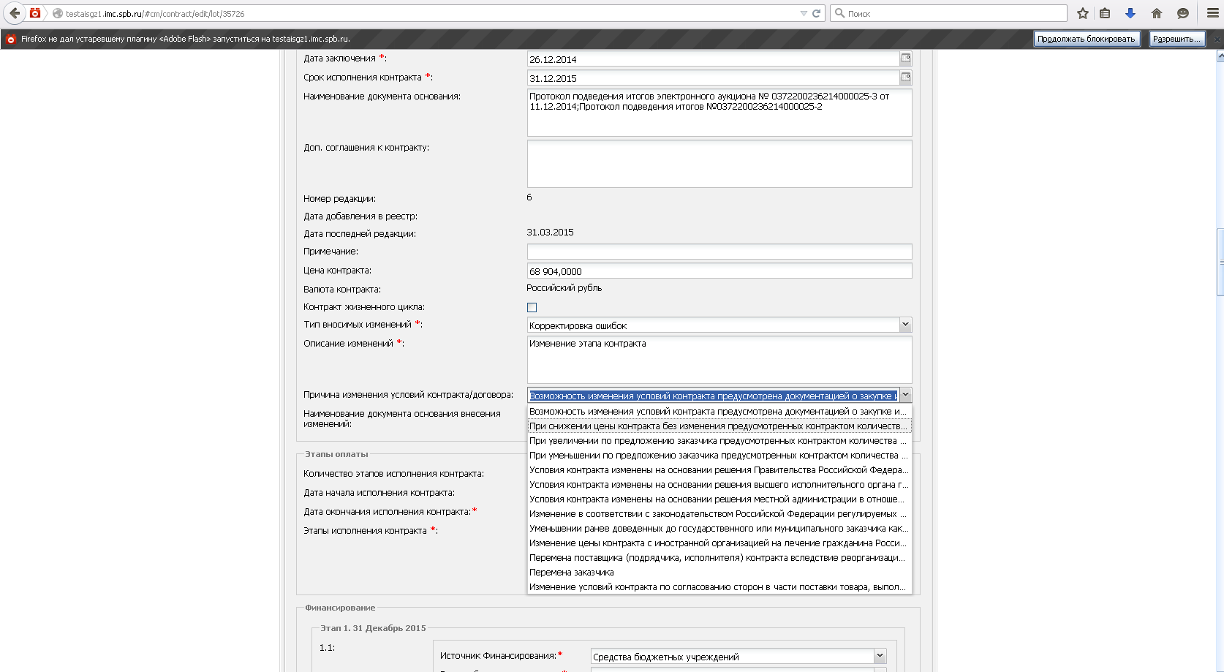The image size is (1224, 672).
Task: Select option решения высшего исполнительного органа
Action: point(719,485)
